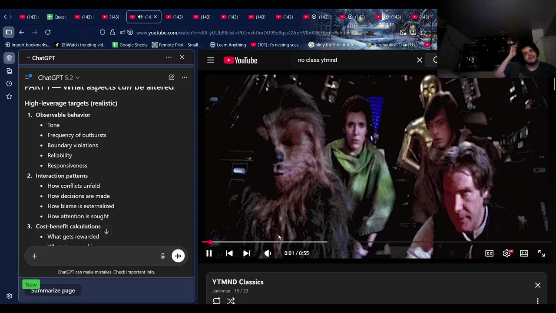
Task: Click the padlock site security icon
Action: point(113,32)
